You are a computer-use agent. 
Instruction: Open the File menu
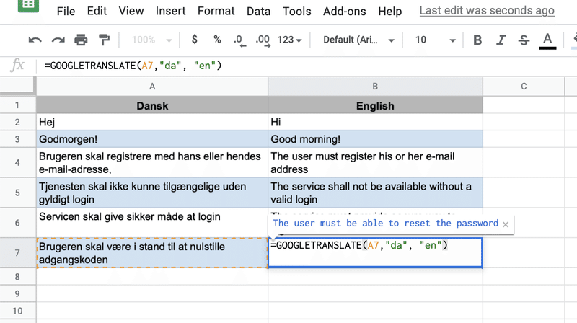pyautogui.click(x=66, y=12)
